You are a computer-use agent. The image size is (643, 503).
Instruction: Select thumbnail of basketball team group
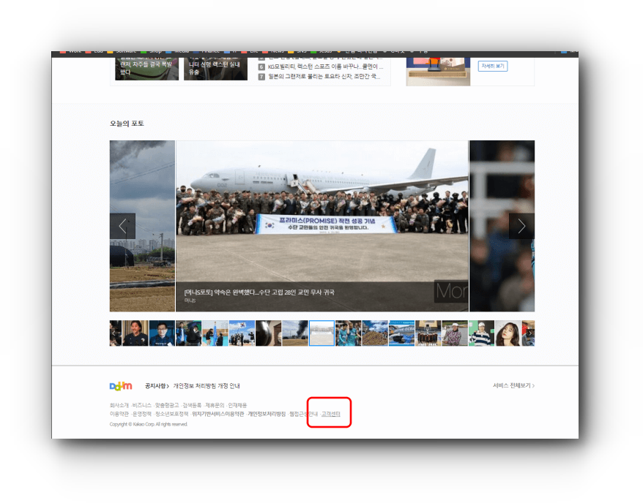click(x=428, y=333)
